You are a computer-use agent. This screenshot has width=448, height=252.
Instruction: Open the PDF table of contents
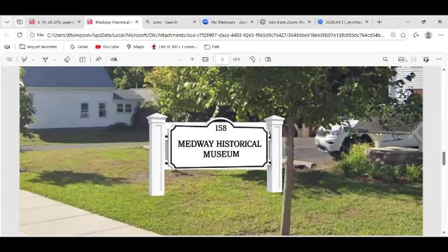tap(9, 60)
